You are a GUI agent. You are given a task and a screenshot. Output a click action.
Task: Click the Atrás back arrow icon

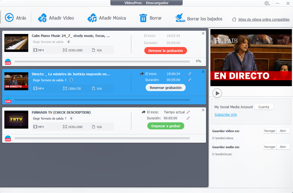coord(9,18)
